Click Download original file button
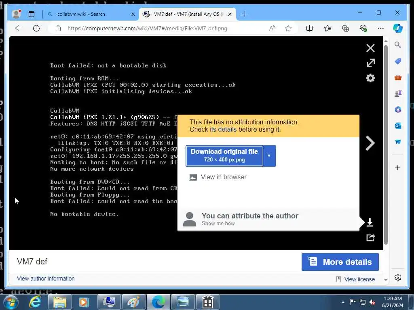Screen dimensions: 414x310 (224, 156)
